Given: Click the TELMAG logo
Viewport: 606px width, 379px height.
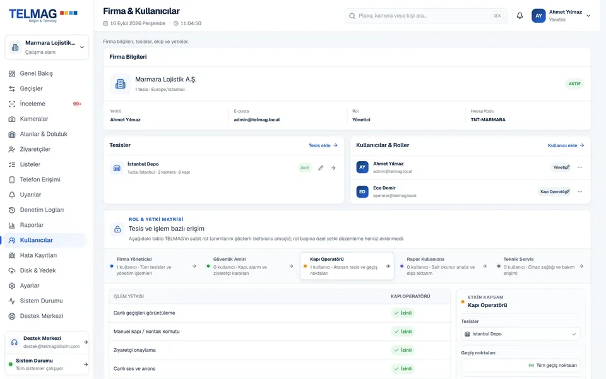Looking at the screenshot, I should 43,15.
